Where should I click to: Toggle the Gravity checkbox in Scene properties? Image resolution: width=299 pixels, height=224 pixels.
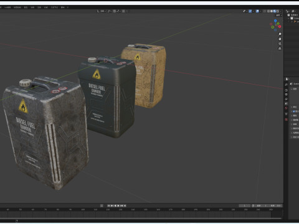294,111
